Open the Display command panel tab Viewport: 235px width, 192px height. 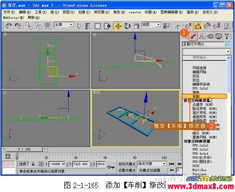(x=219, y=36)
